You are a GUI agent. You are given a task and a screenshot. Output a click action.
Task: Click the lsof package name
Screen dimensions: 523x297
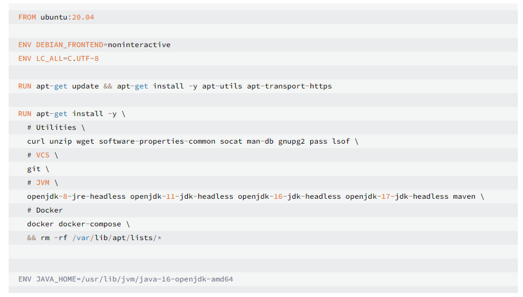pos(341,141)
